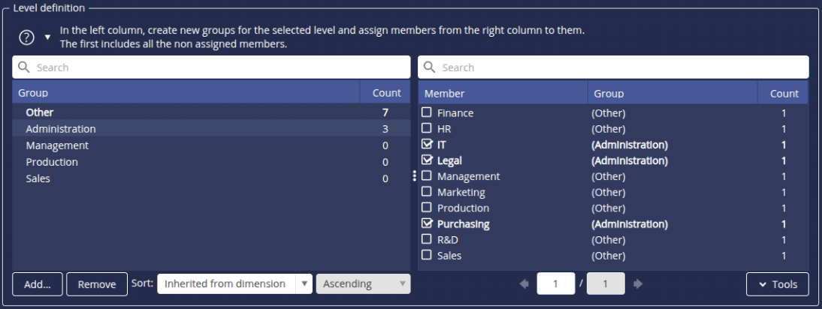Viewport: 822px width, 309px height.
Task: Expand the arrow next to help icon
Action: (47, 37)
